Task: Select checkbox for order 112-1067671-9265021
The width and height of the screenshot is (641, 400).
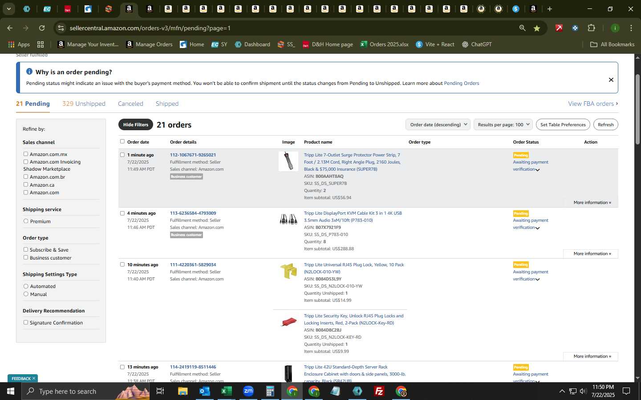Action: (122, 155)
